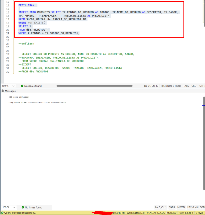The height and width of the screenshot is (215, 205).
Task: Click the editor's green No issues found checkmark
Action: tap(22, 86)
